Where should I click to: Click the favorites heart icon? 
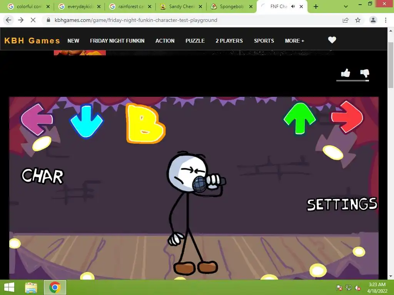[x=332, y=40]
